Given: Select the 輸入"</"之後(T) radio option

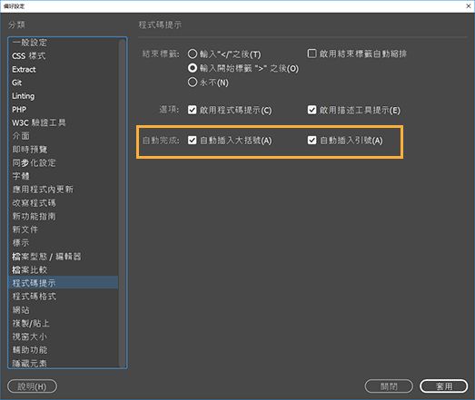Looking at the screenshot, I should point(193,54).
